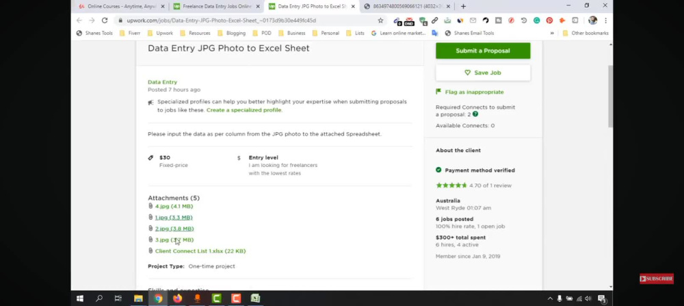The image size is (684, 306).
Task: Open the Required Connects help question mark
Action: coord(475,114)
